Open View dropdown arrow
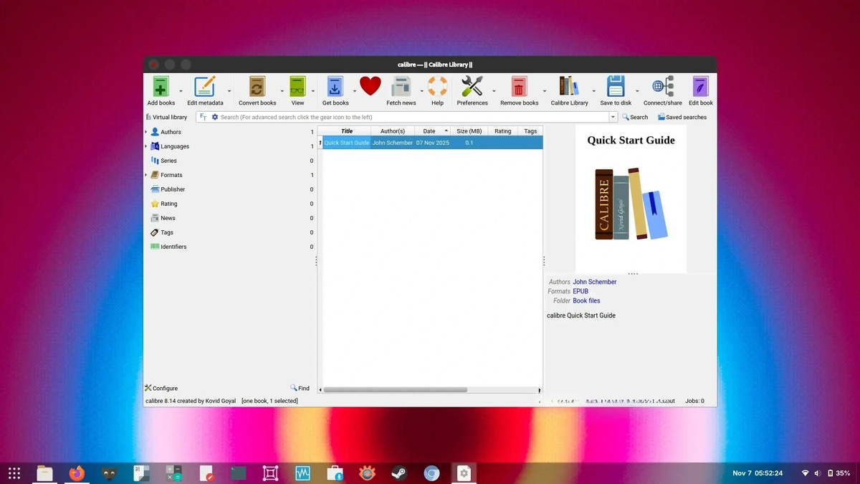The image size is (860, 484). click(x=313, y=91)
